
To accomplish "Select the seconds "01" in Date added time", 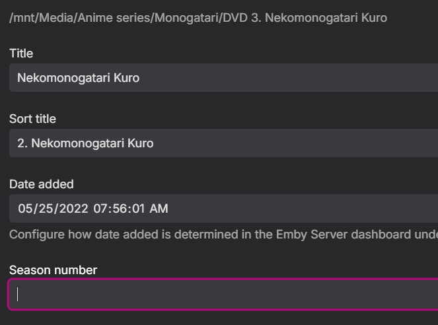I will click(139, 209).
